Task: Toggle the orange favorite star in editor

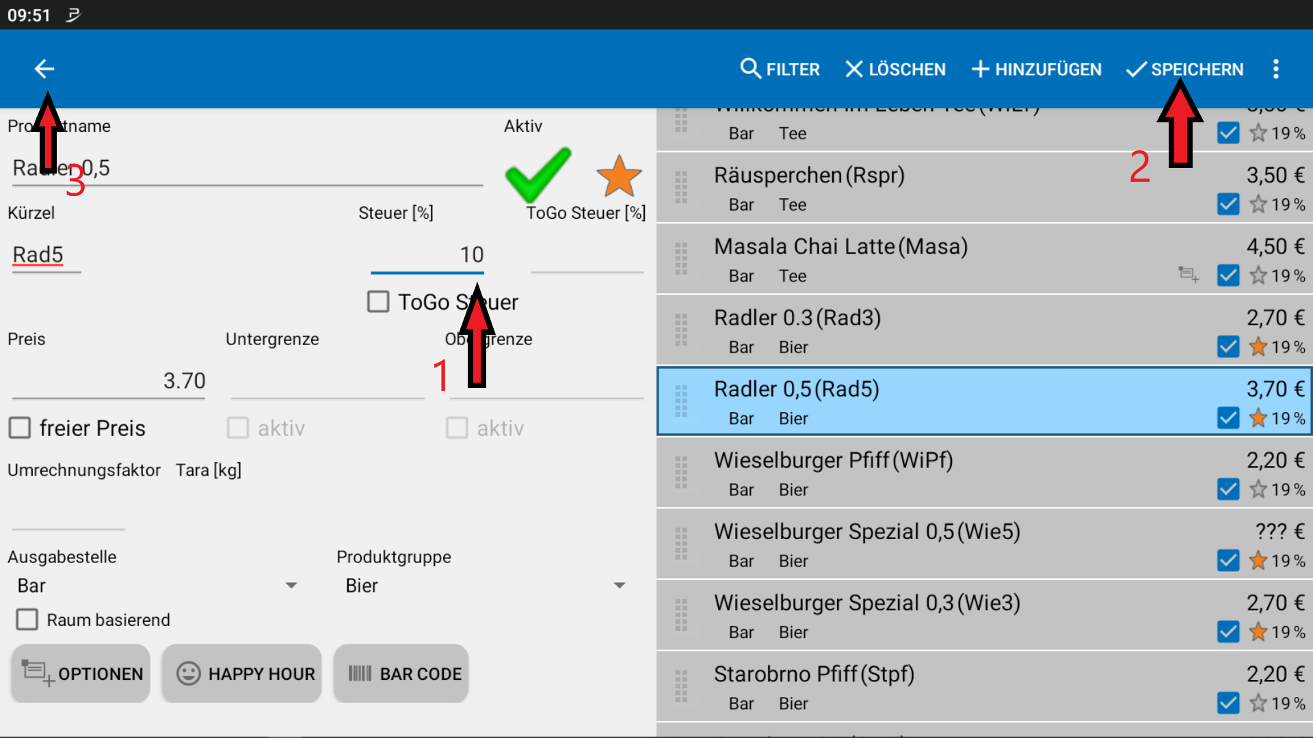Action: pos(619,176)
